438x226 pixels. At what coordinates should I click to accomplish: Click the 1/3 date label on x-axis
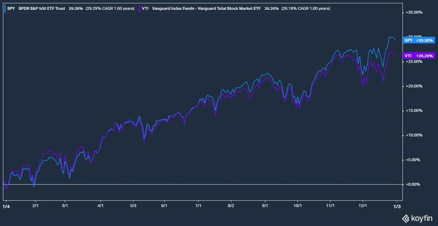tap(397, 206)
